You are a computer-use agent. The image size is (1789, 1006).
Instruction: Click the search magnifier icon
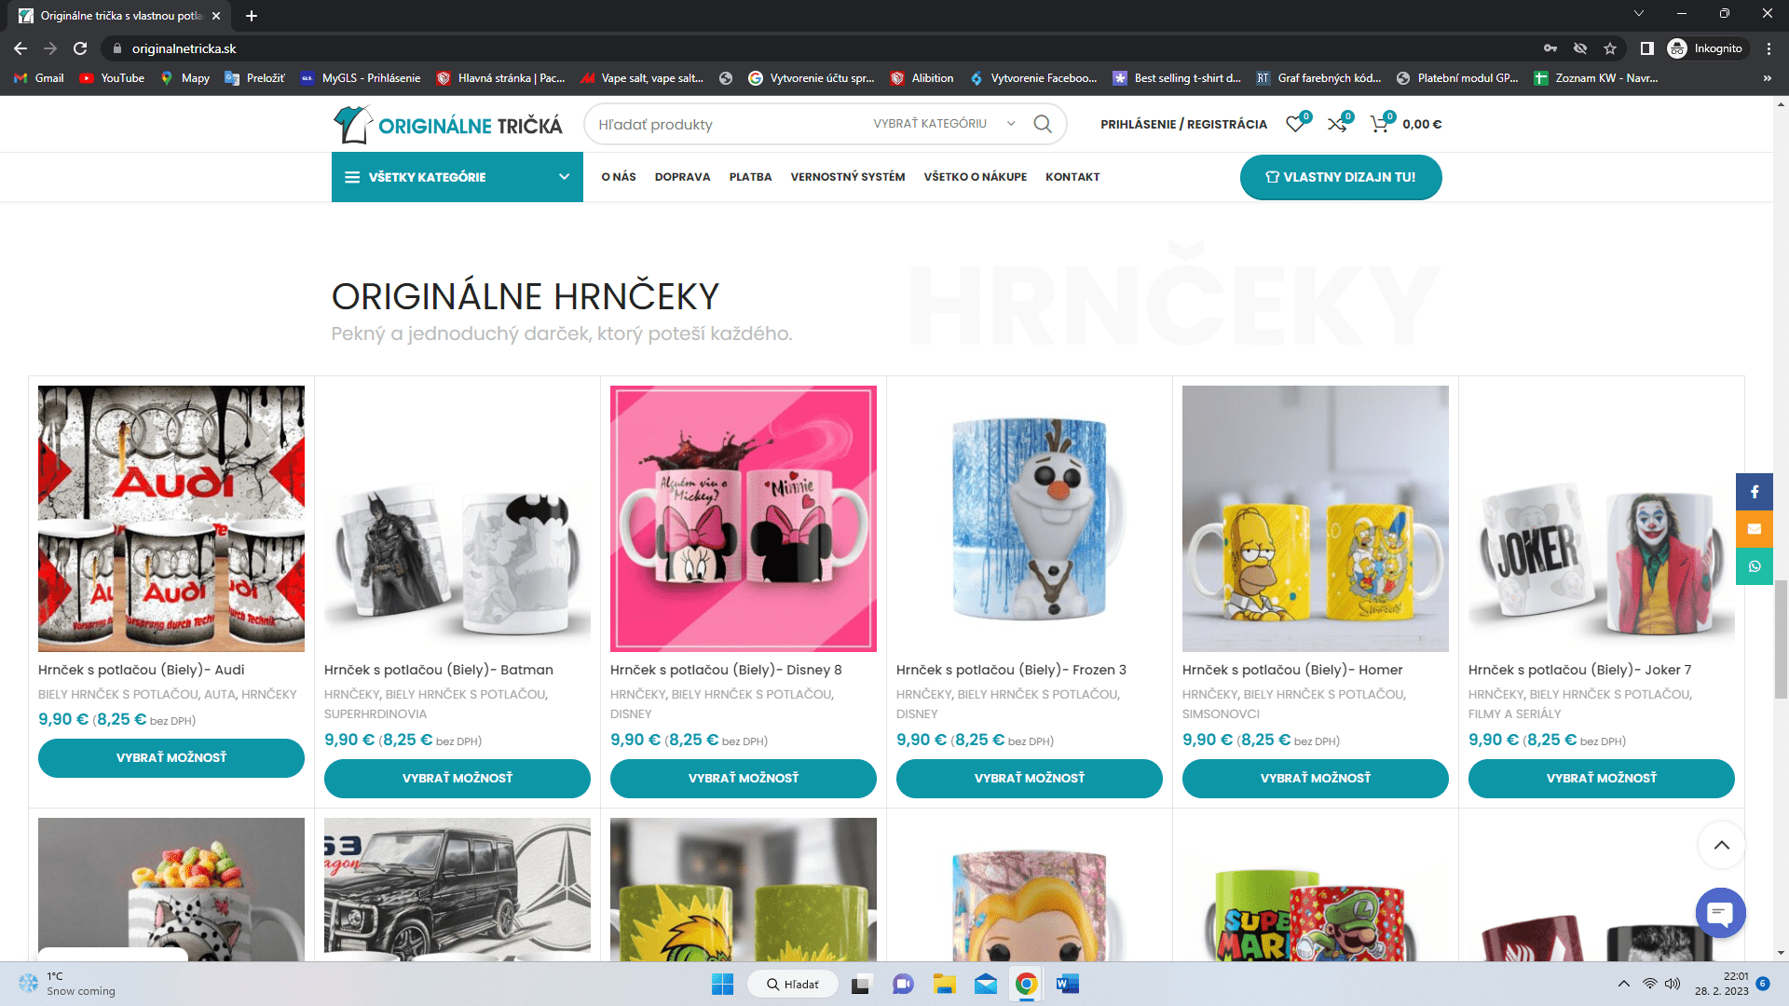[1043, 124]
